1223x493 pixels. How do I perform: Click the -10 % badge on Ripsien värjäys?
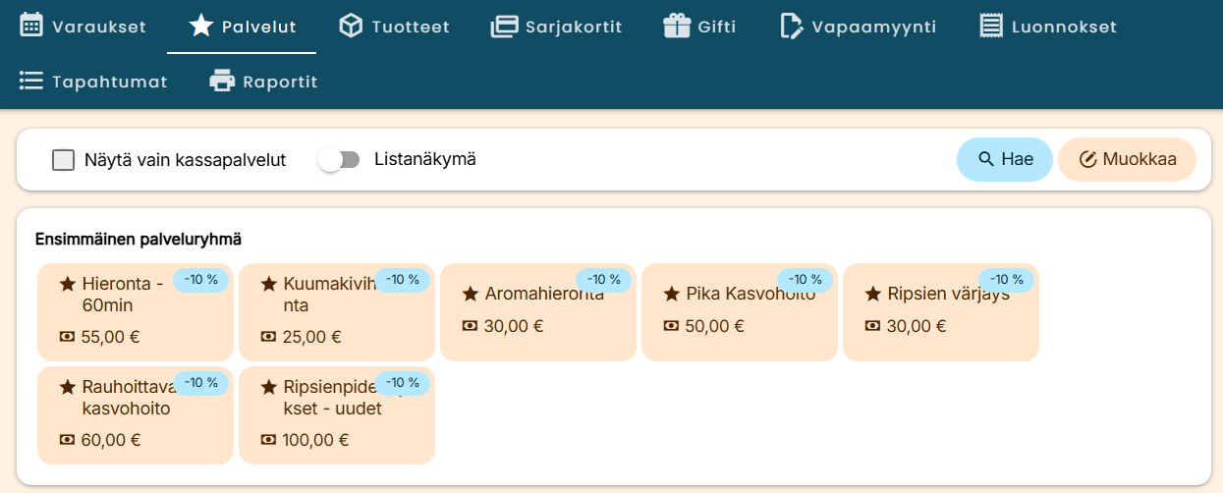(x=1007, y=280)
